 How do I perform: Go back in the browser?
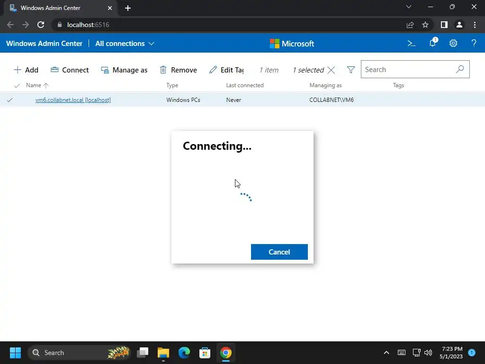click(x=10, y=25)
